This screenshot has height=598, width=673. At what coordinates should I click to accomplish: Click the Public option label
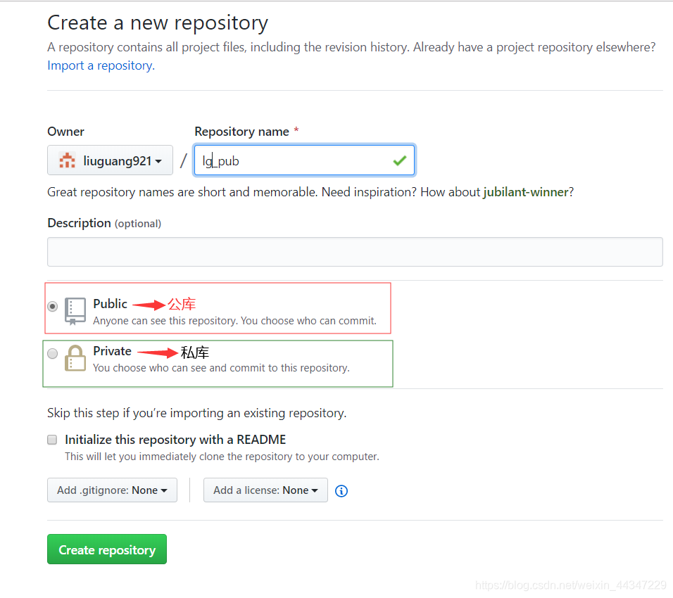click(x=111, y=304)
